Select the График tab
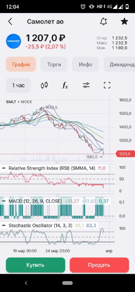The image size is (135, 292). coord(21,64)
